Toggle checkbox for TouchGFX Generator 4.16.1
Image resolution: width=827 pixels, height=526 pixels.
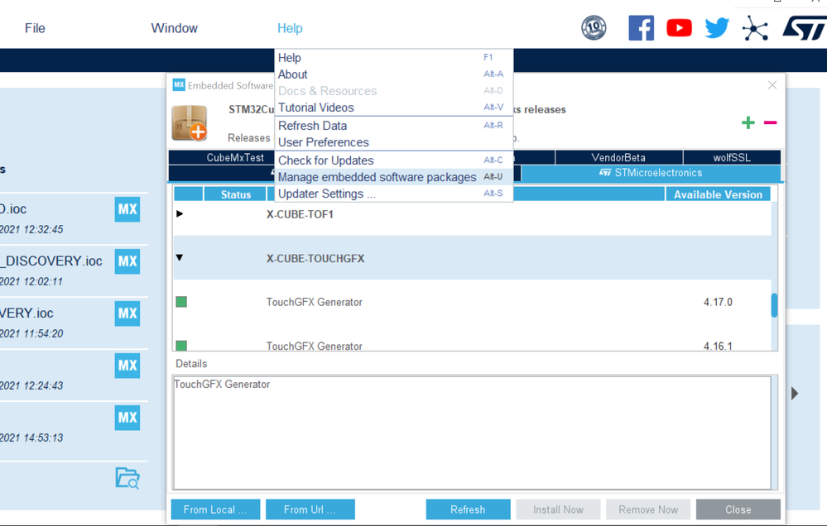(181, 346)
